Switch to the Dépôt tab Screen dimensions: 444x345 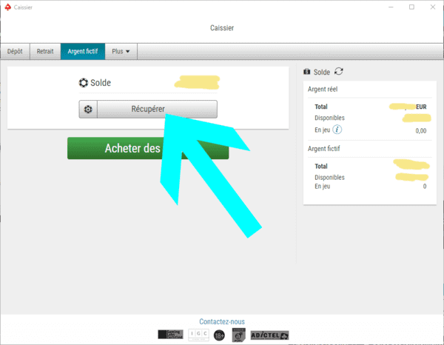(15, 51)
